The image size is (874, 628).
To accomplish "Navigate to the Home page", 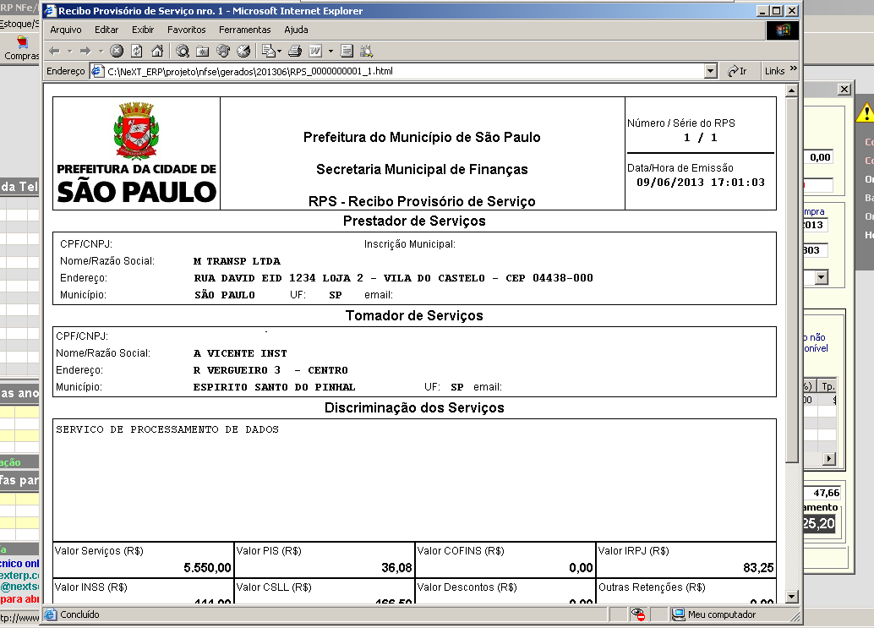I will pos(157,51).
